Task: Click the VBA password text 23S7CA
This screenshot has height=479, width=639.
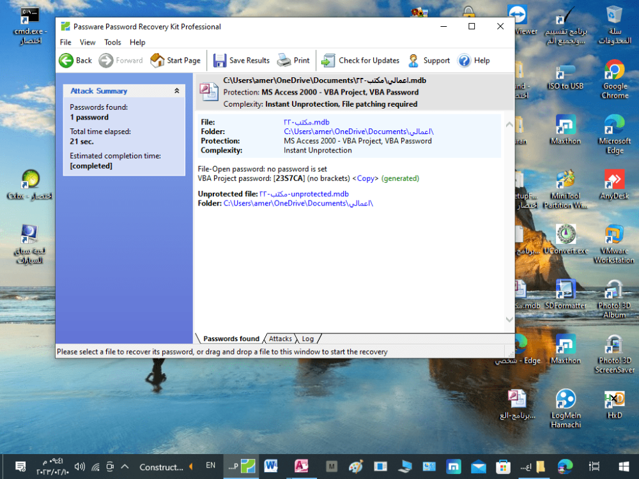Action: point(289,178)
